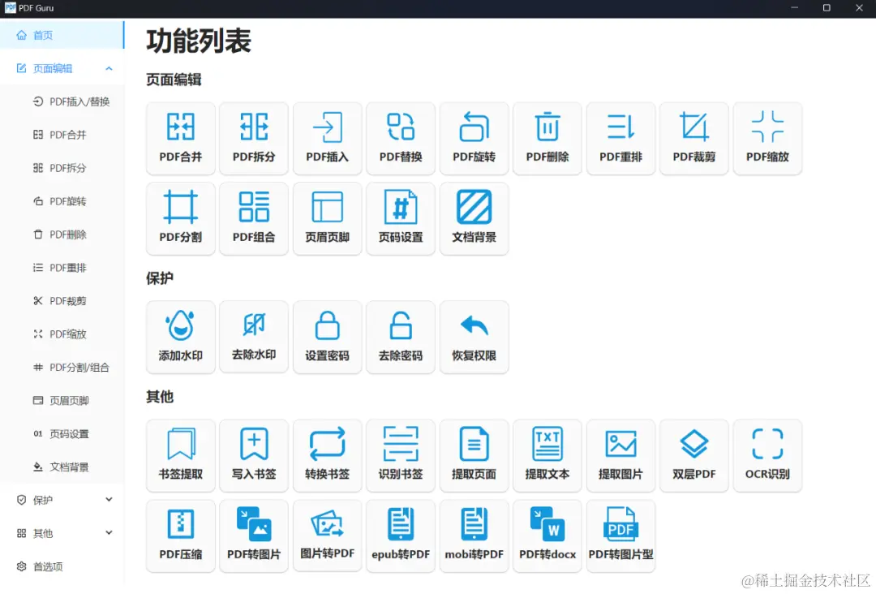Screen dimensions: 876x594
Task: Select the 恢复权限 restore permissions tool
Action: coord(474,336)
